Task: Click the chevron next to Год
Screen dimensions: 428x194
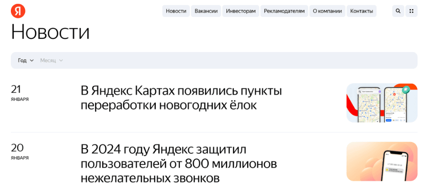Action: (32, 61)
